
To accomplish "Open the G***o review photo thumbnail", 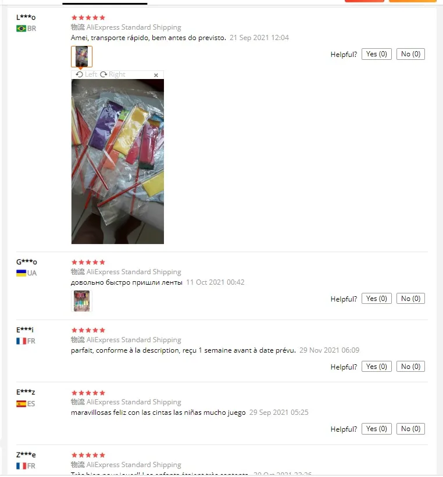I will [x=81, y=301].
